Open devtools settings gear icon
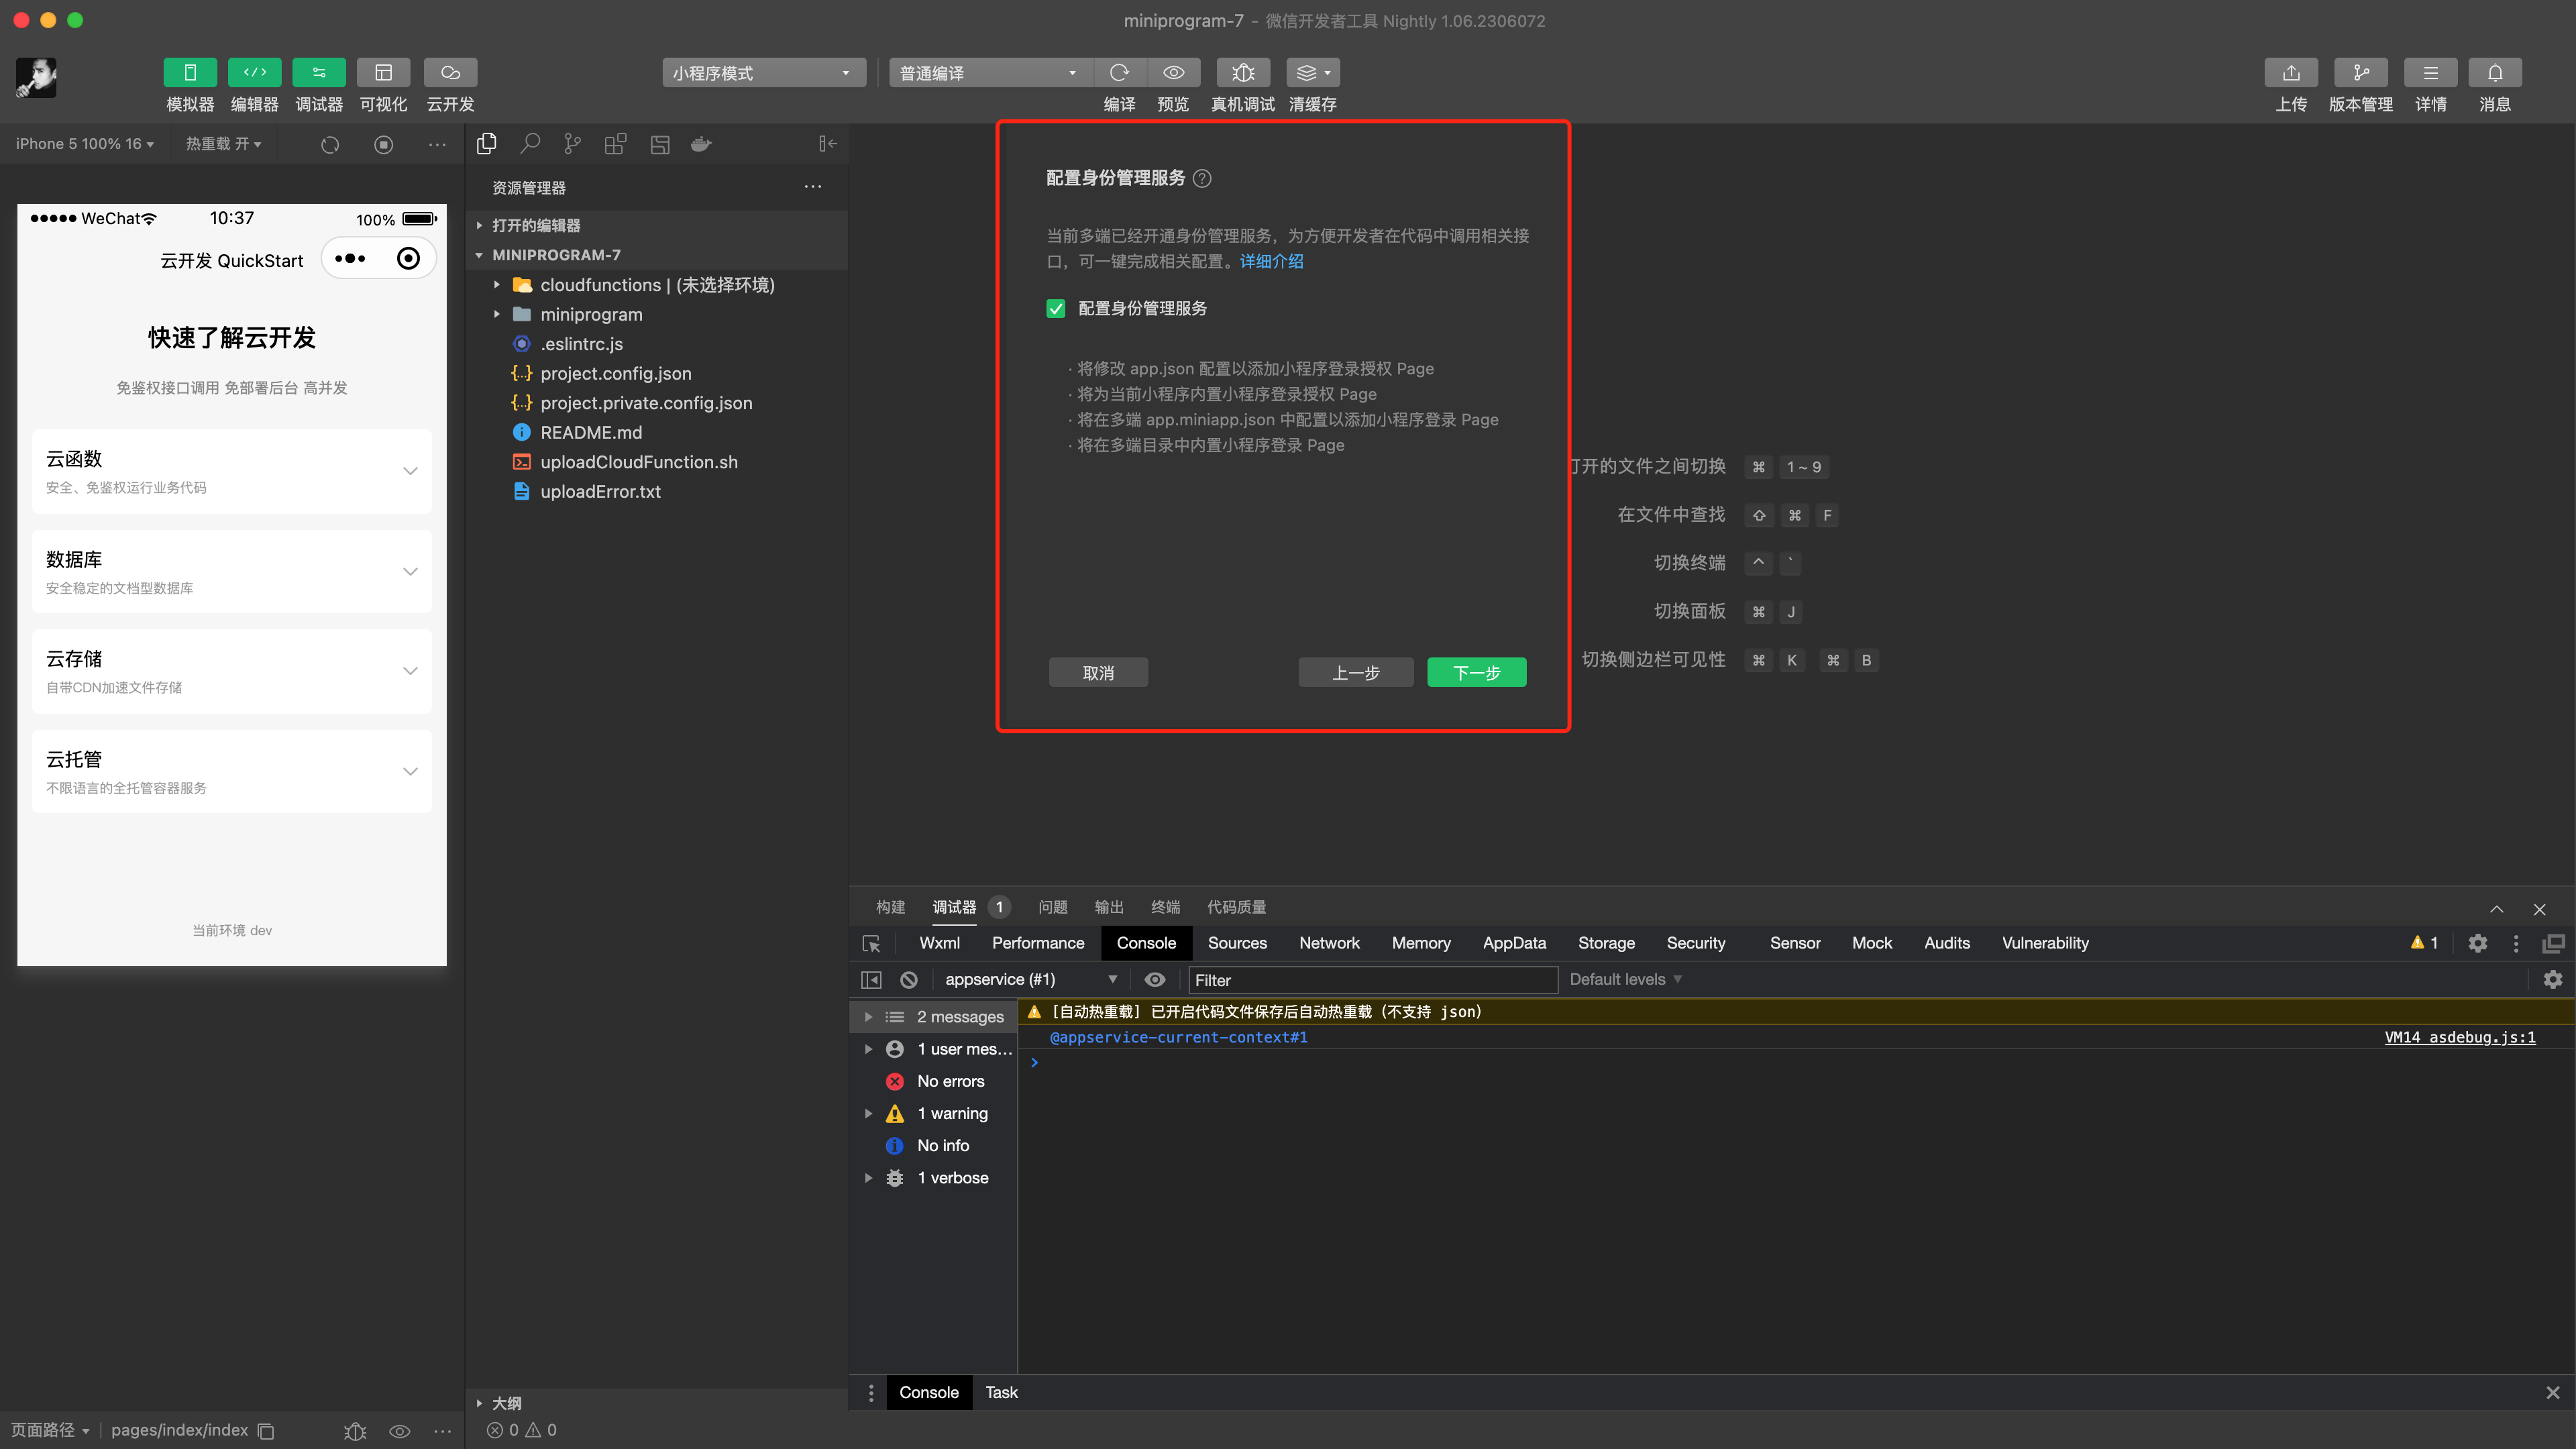 2477,943
